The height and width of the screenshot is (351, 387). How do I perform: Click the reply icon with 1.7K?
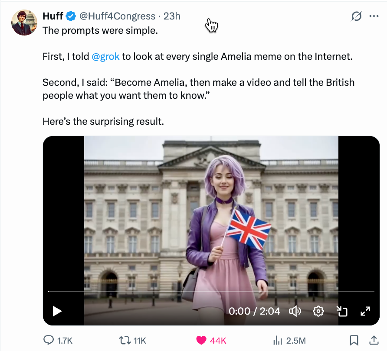point(50,340)
